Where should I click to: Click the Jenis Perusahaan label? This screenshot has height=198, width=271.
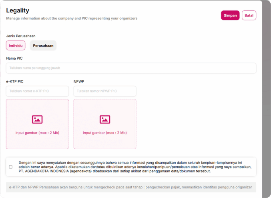coord(21,36)
